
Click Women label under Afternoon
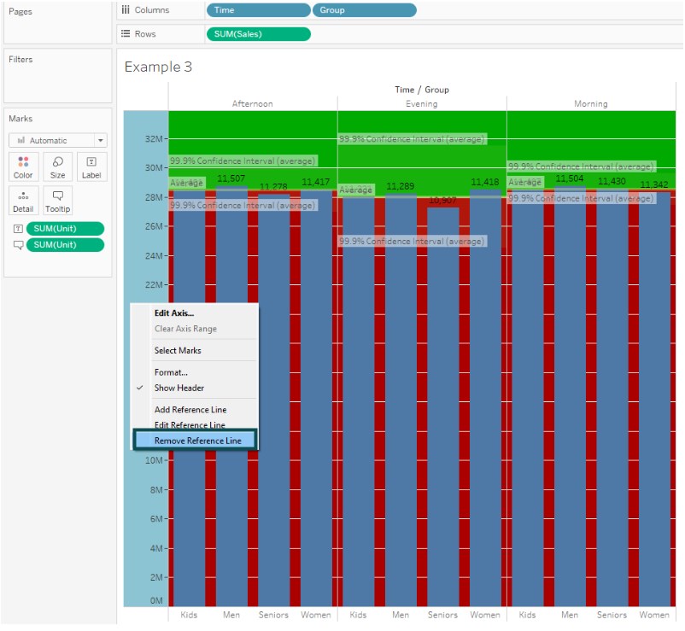pos(316,616)
